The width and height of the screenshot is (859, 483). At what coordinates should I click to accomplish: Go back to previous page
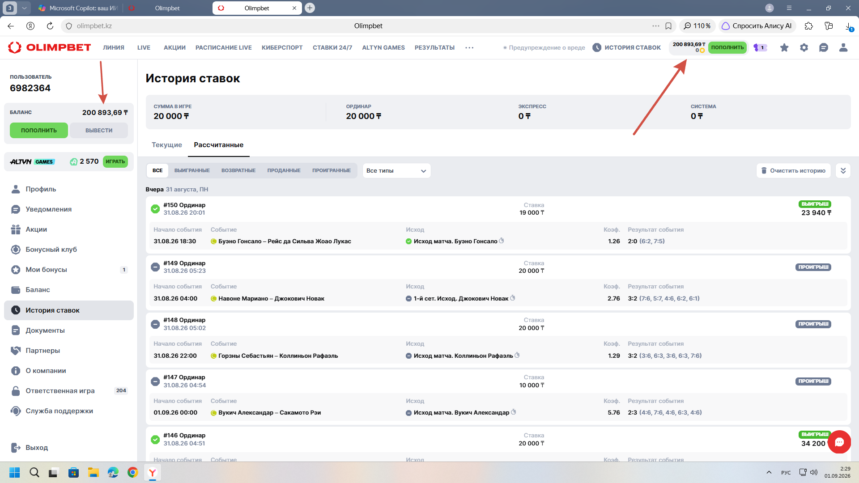tap(11, 26)
